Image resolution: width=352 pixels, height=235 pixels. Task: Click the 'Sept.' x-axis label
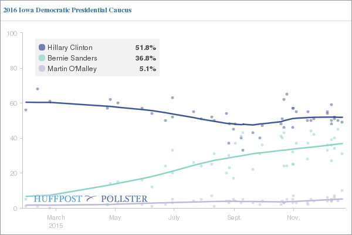point(233,217)
